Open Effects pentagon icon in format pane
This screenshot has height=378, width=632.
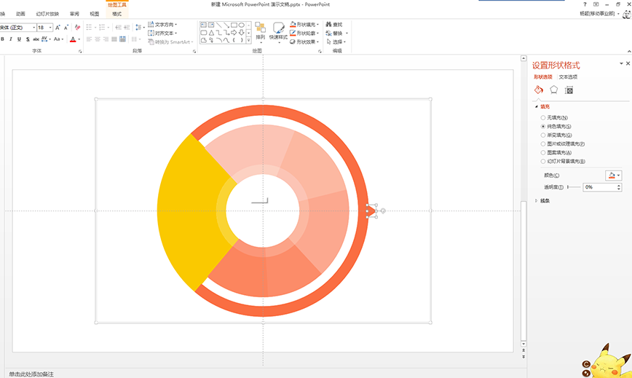[554, 90]
